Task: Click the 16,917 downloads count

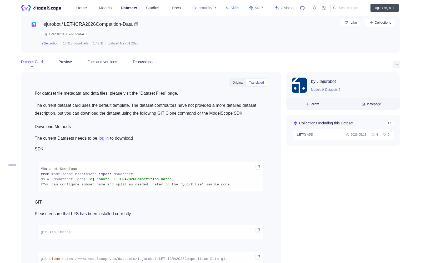Action: pos(76,43)
